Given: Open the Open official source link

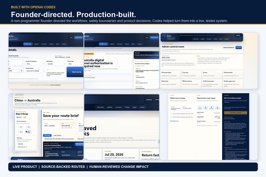Looking at the screenshot, I should point(174,121).
